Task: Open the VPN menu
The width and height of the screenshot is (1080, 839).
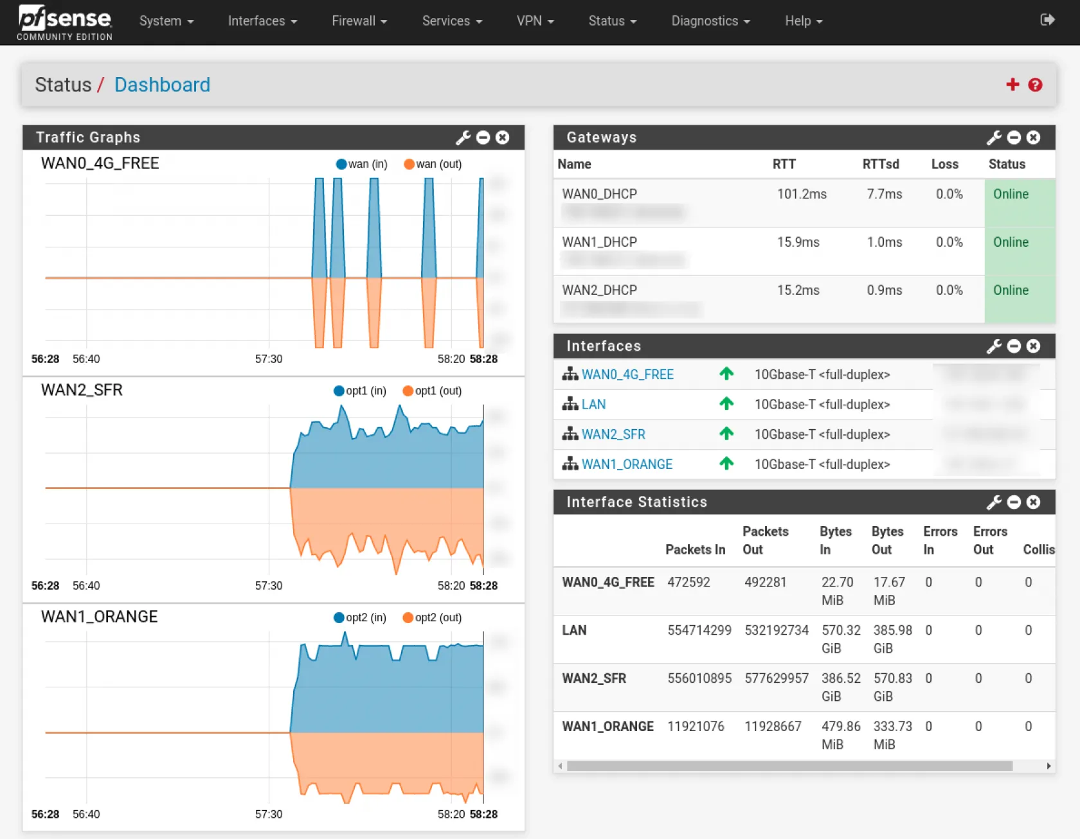Action: pyautogui.click(x=535, y=21)
